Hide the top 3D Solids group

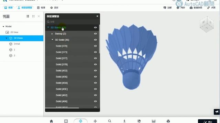(x=96, y=27)
